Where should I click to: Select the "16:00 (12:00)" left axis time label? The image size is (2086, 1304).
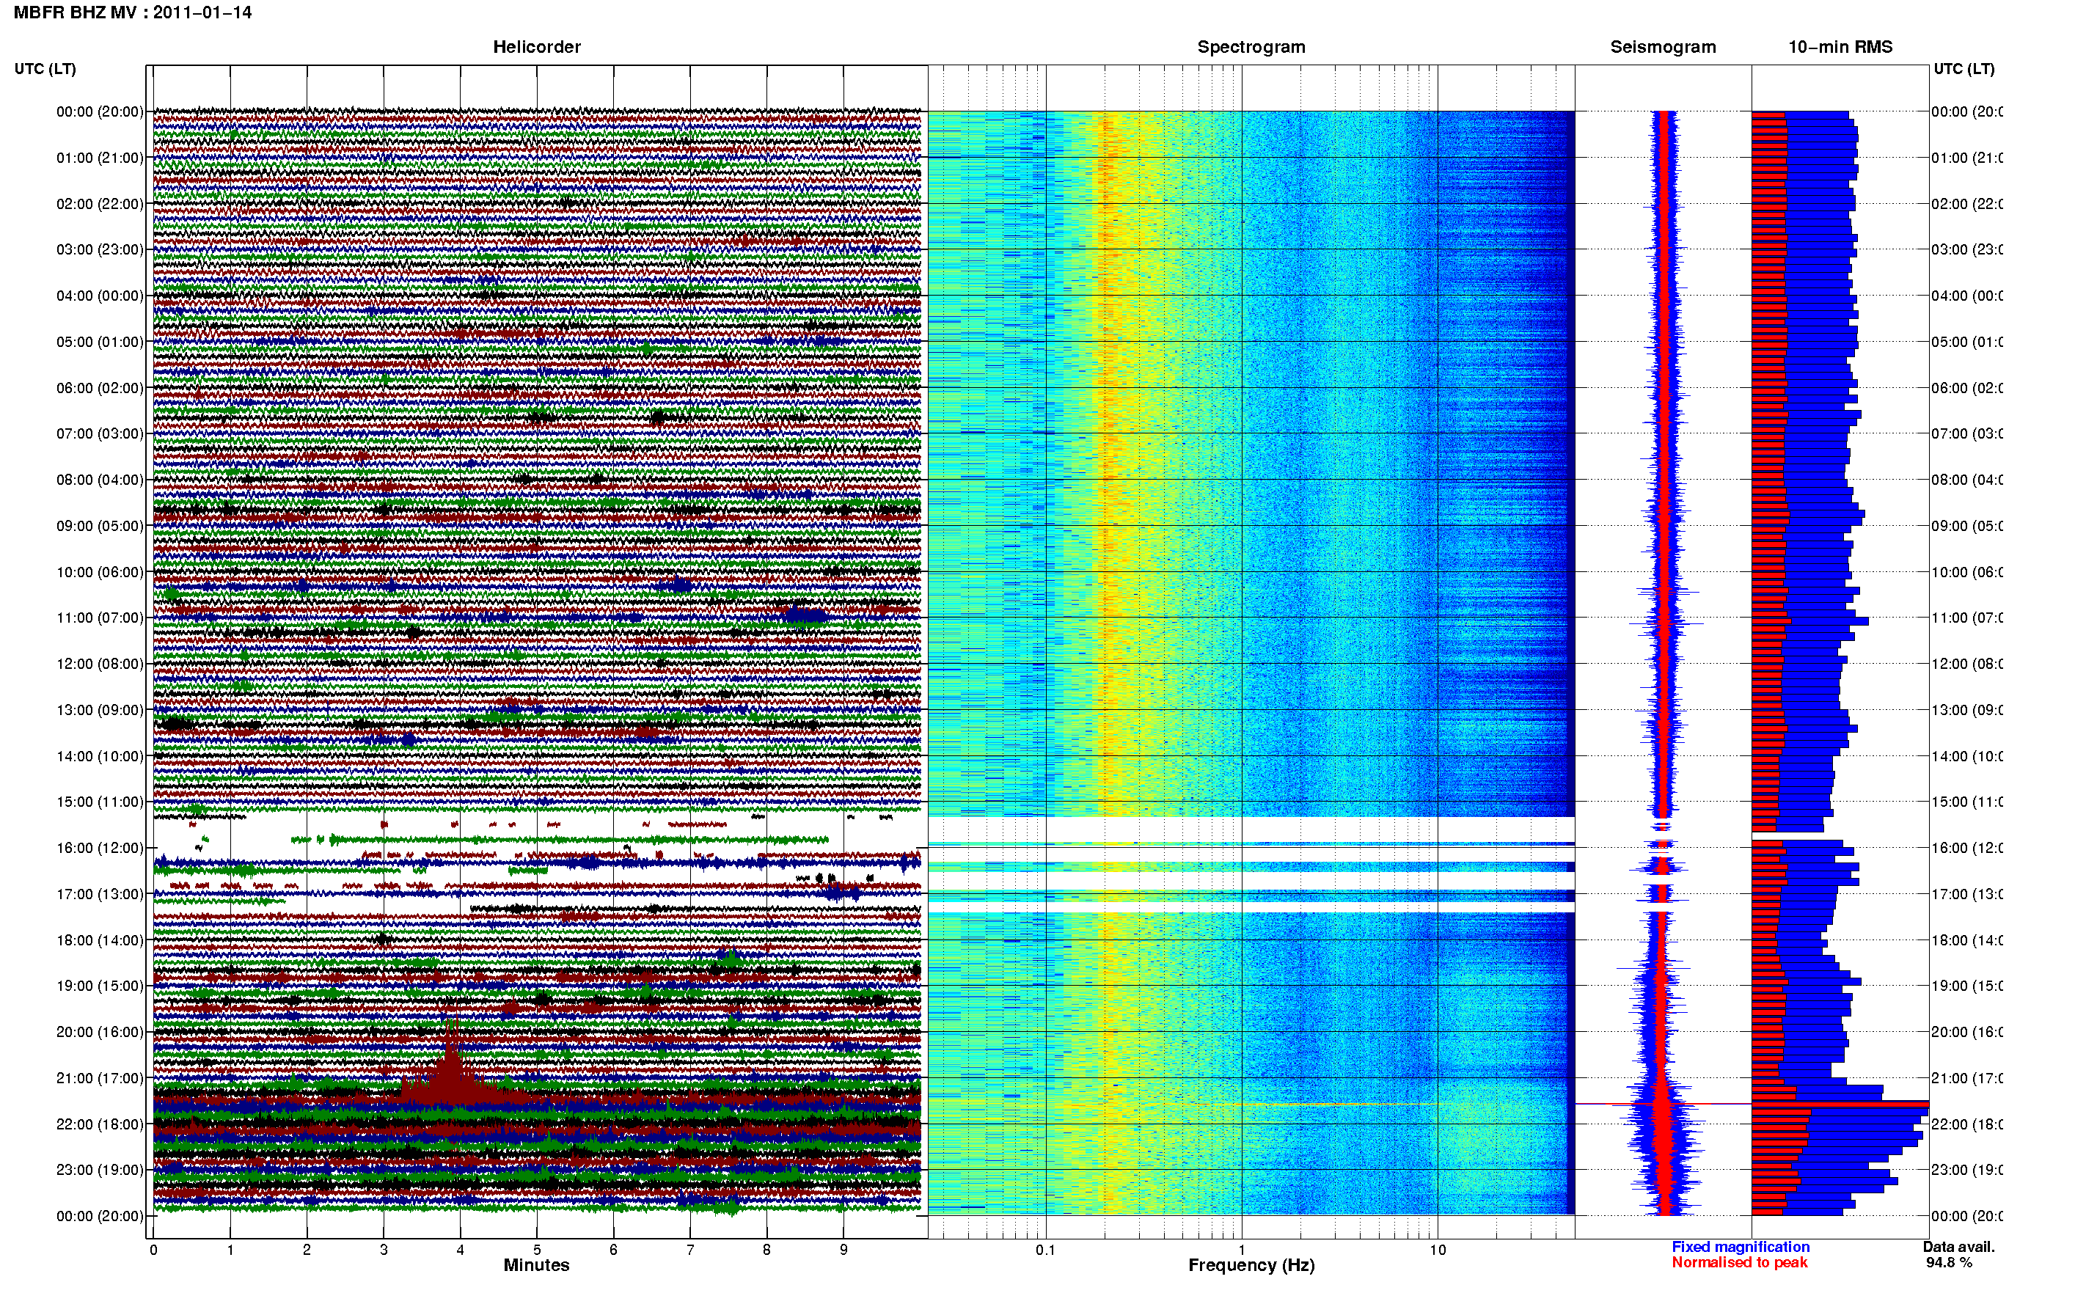tap(100, 848)
